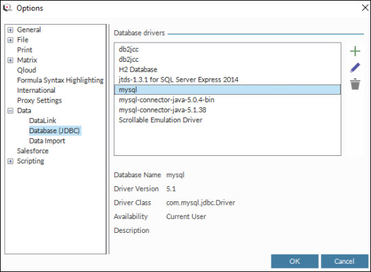371x272 pixels.
Task: Open Formula Syntax Highlighting settings
Action: coord(60,80)
